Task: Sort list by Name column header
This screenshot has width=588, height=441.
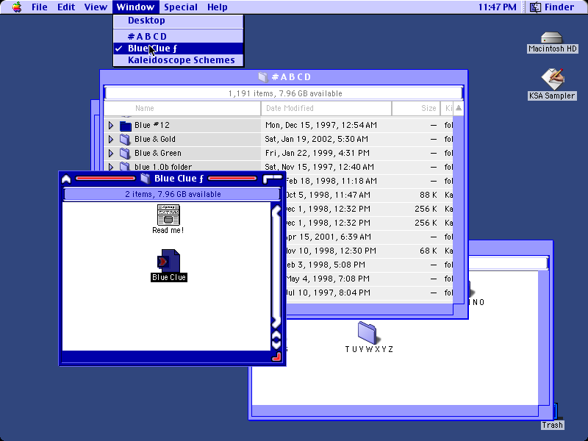Action: click(x=182, y=108)
